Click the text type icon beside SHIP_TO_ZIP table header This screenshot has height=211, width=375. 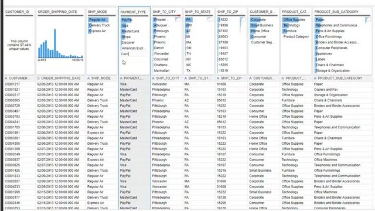coord(218,78)
